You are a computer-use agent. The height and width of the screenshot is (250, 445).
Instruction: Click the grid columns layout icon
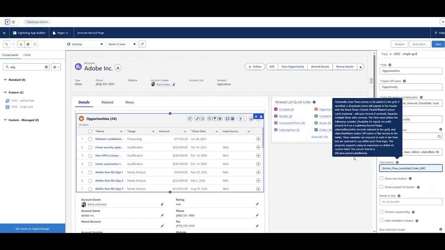(x=233, y=119)
